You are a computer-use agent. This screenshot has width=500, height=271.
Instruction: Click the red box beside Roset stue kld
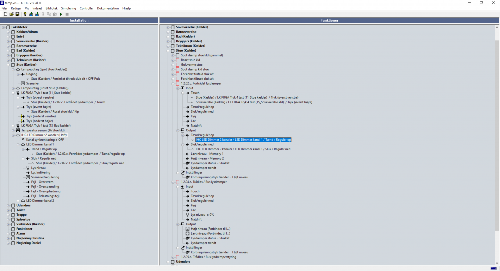point(177,60)
